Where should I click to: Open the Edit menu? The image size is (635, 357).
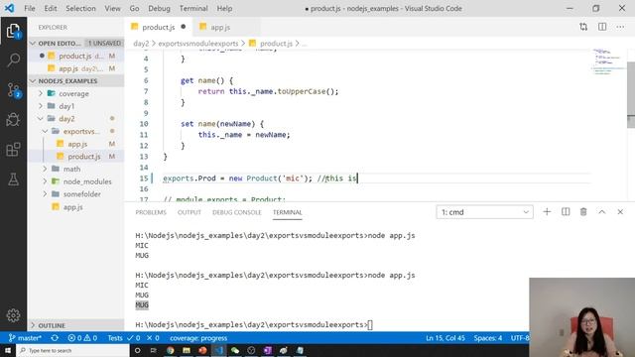[51, 8]
